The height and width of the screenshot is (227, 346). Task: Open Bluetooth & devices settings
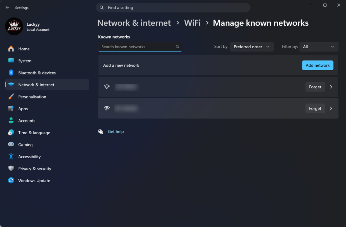[47, 73]
